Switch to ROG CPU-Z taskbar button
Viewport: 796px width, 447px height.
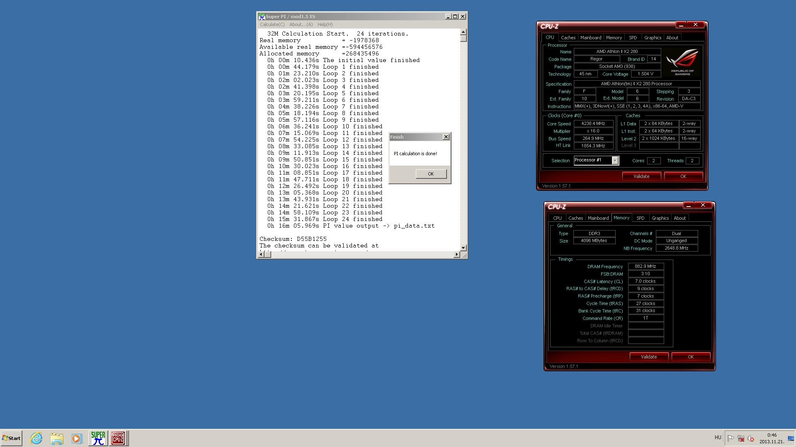pyautogui.click(x=118, y=438)
